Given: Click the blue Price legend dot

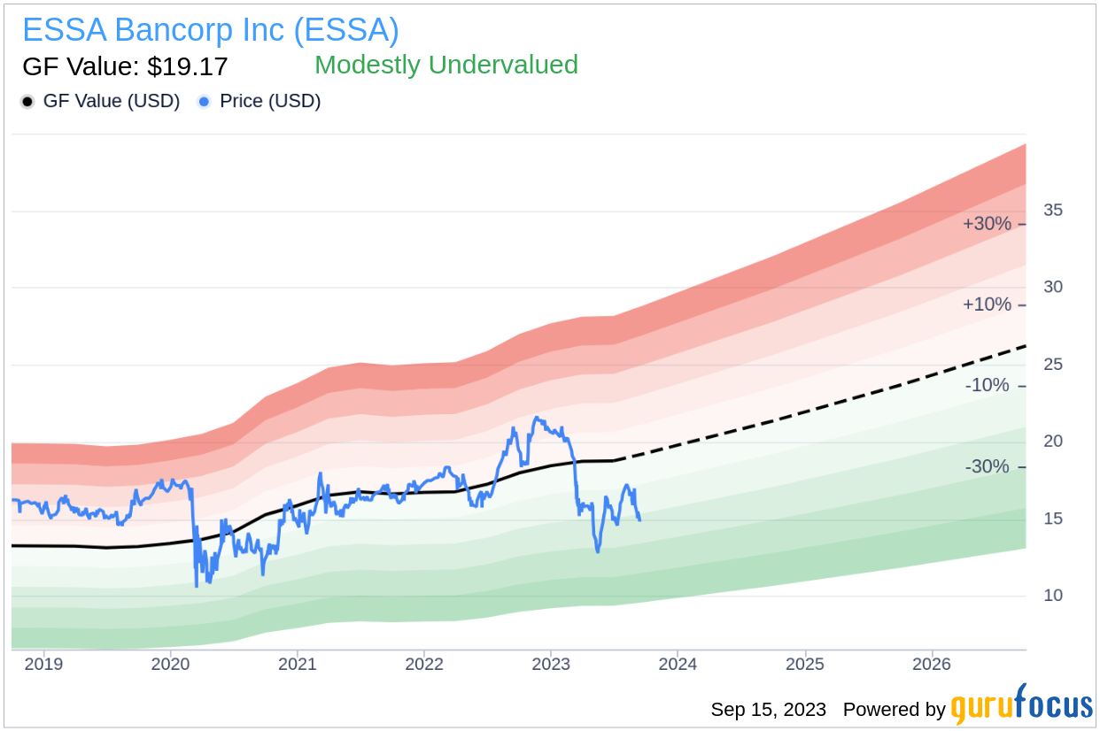Looking at the screenshot, I should 205,102.
